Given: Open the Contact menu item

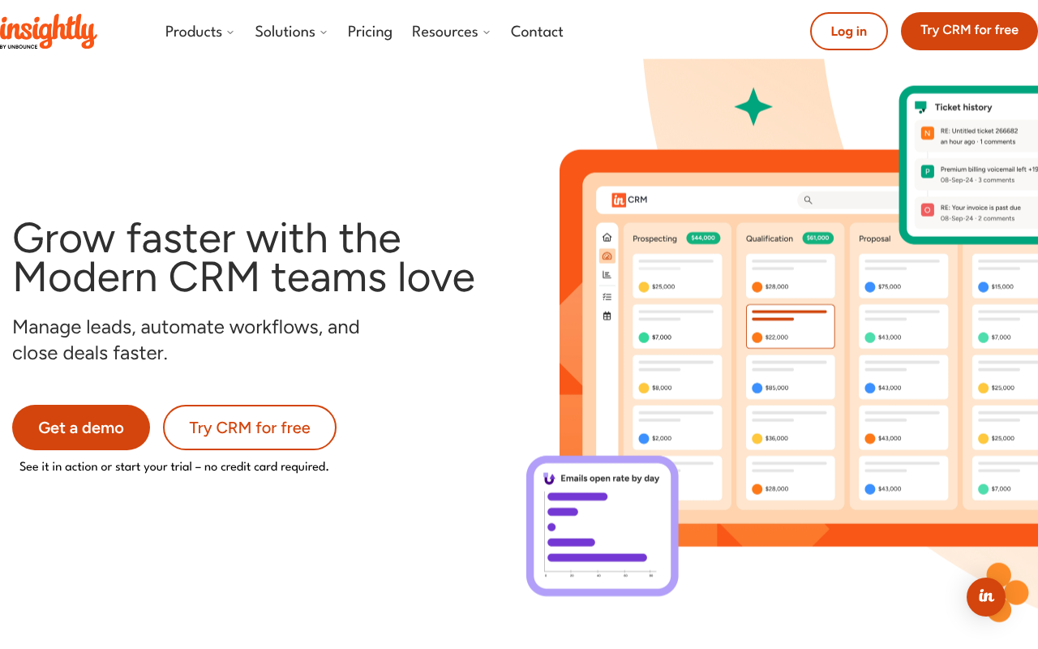Looking at the screenshot, I should pyautogui.click(x=537, y=32).
